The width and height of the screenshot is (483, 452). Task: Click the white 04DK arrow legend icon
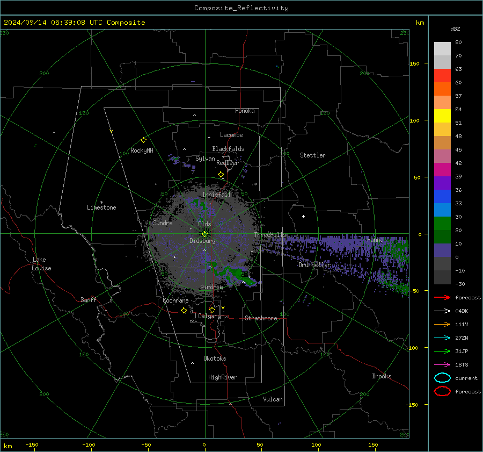[442, 311]
